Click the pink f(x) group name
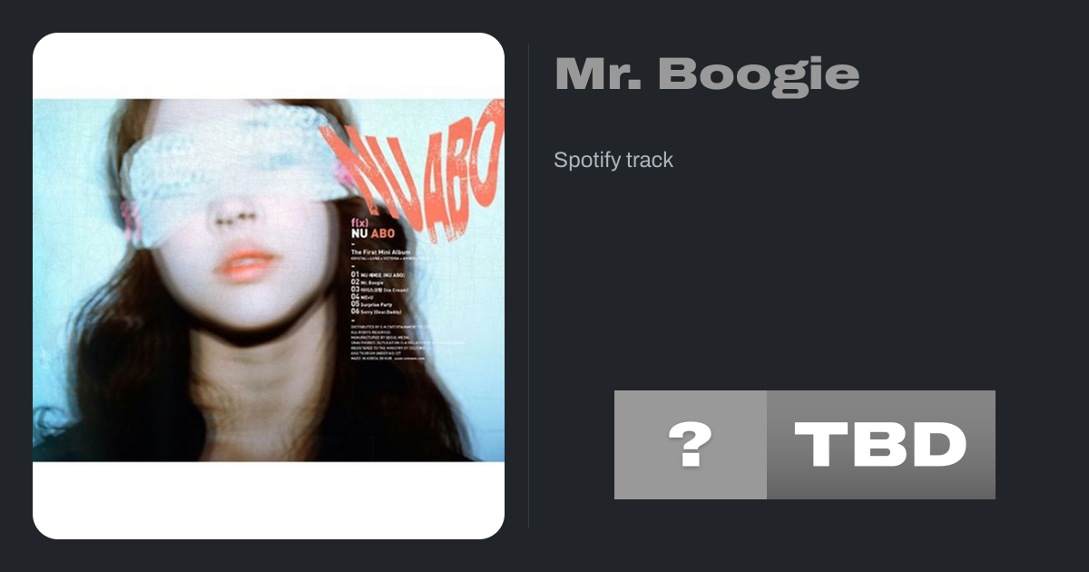 coord(360,221)
